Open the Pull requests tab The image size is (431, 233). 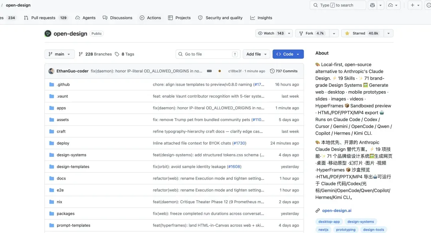pyautogui.click(x=45, y=18)
